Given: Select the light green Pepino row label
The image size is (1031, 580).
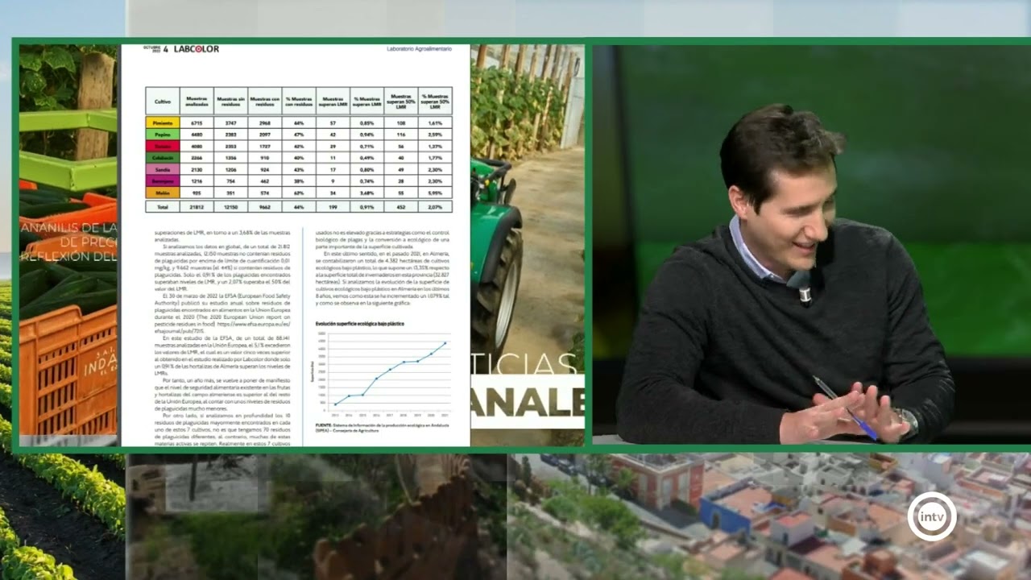Looking at the screenshot, I should coord(162,135).
